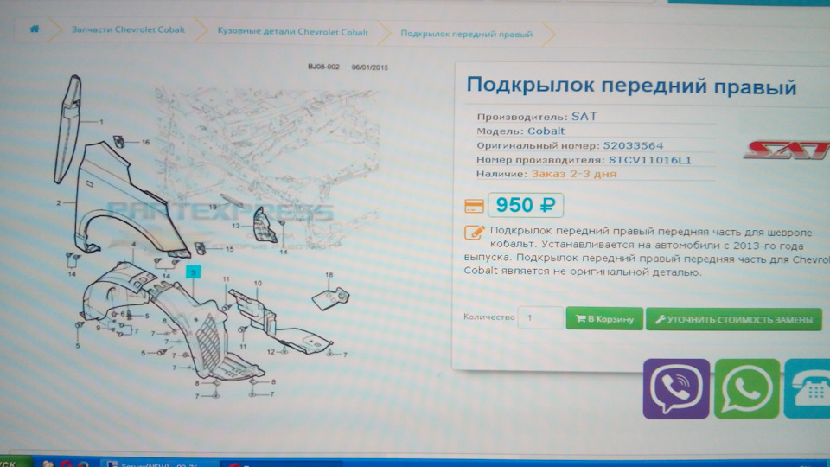Click Уточнить стоимость замены button
The image size is (830, 467).
[x=734, y=320]
